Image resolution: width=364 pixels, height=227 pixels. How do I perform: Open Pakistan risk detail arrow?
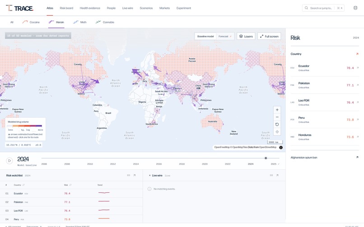[x=358, y=85]
